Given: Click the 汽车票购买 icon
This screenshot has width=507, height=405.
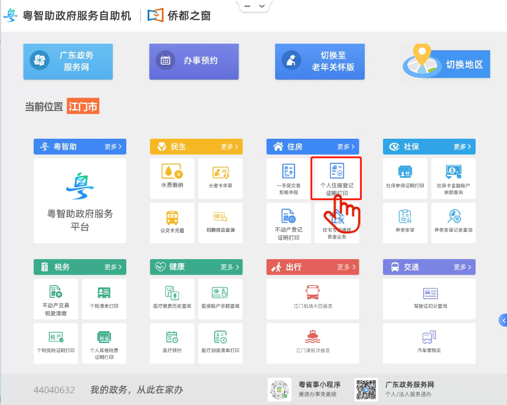Looking at the screenshot, I should pyautogui.click(x=429, y=343).
